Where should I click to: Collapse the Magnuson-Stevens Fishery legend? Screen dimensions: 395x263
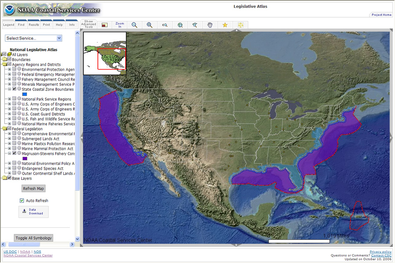9,153
